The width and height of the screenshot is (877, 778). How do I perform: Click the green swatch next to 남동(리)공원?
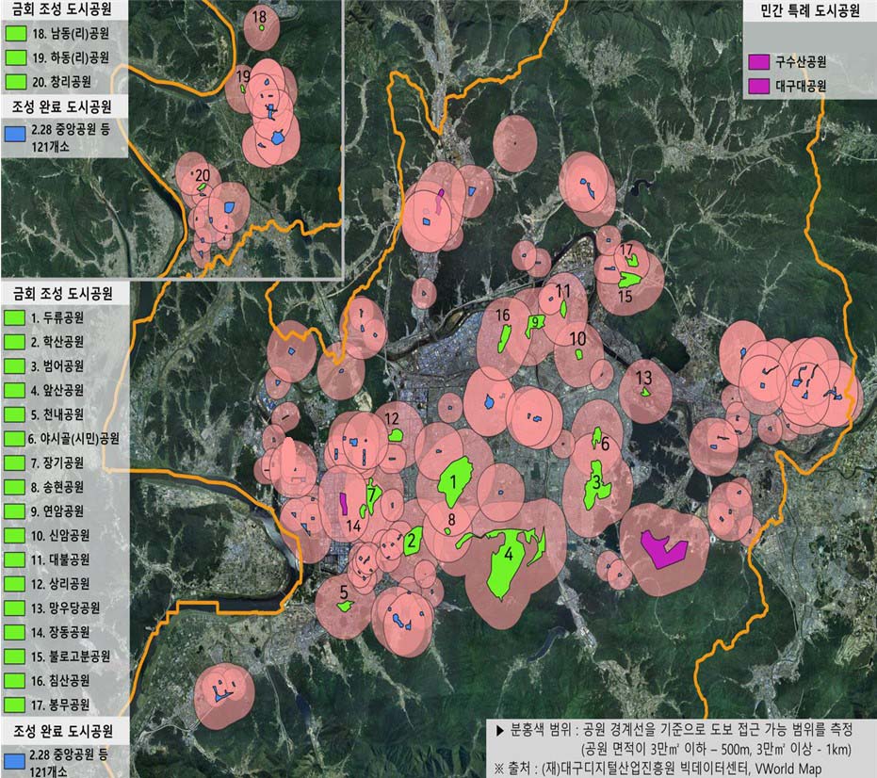click(x=15, y=32)
